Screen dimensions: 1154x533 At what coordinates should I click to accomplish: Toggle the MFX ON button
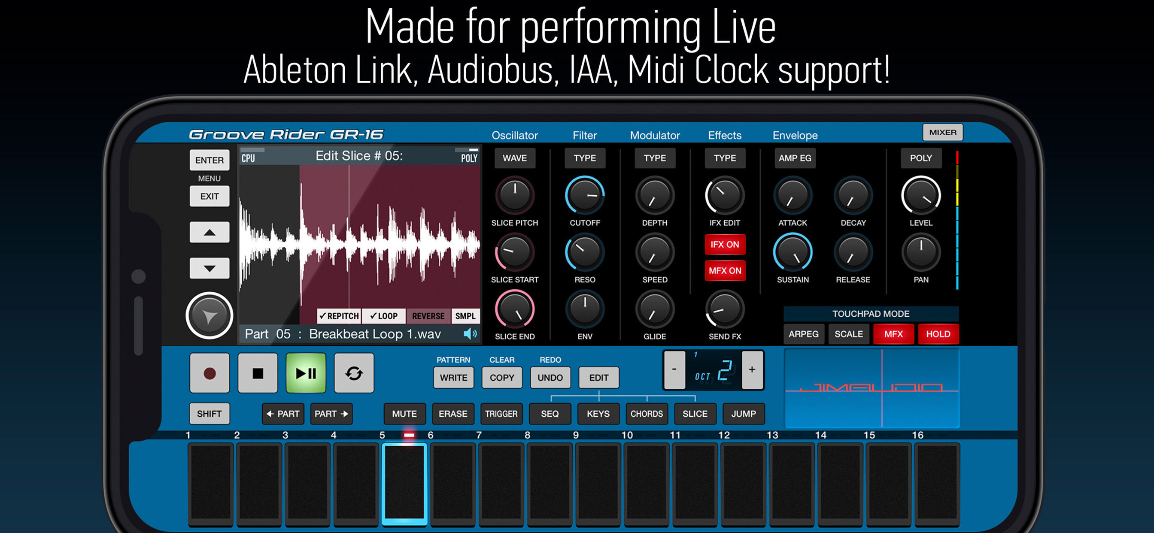(725, 270)
